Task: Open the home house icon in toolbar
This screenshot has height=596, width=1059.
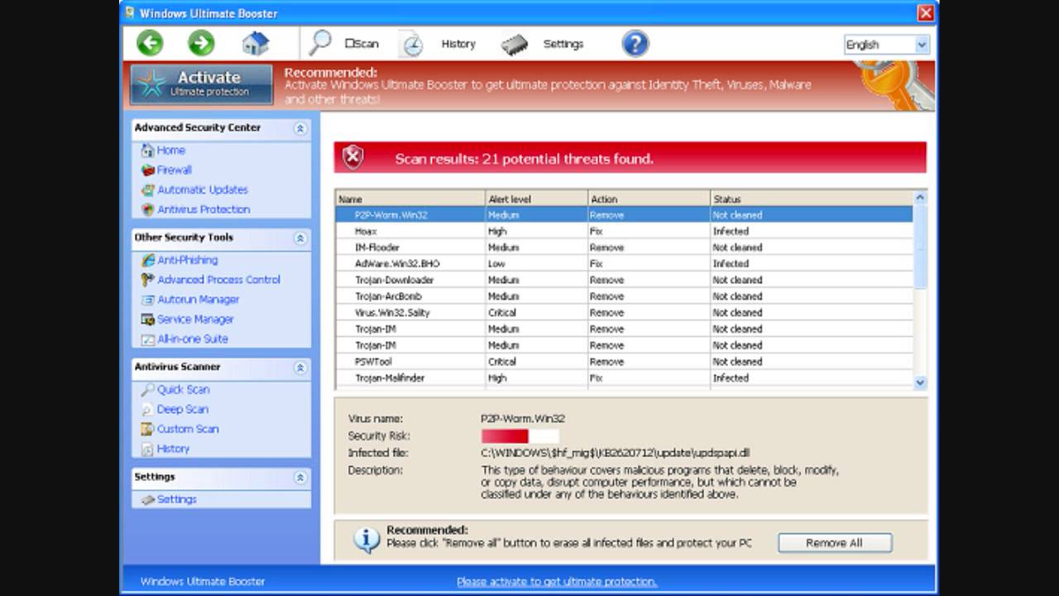Action: pyautogui.click(x=256, y=43)
